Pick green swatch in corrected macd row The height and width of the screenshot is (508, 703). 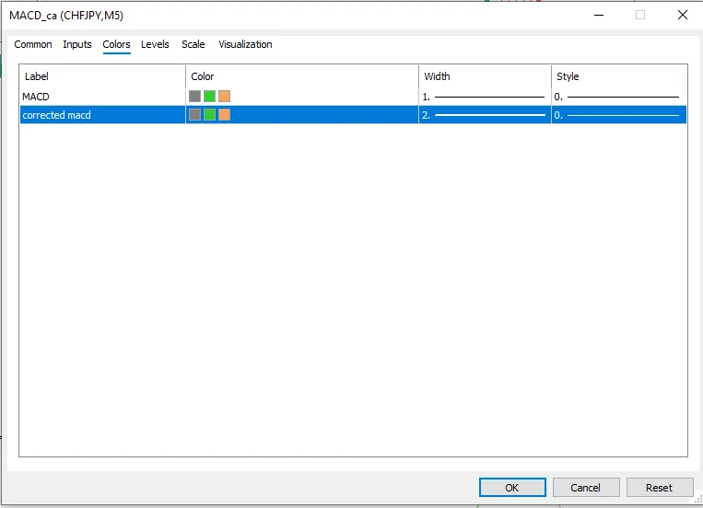click(209, 115)
